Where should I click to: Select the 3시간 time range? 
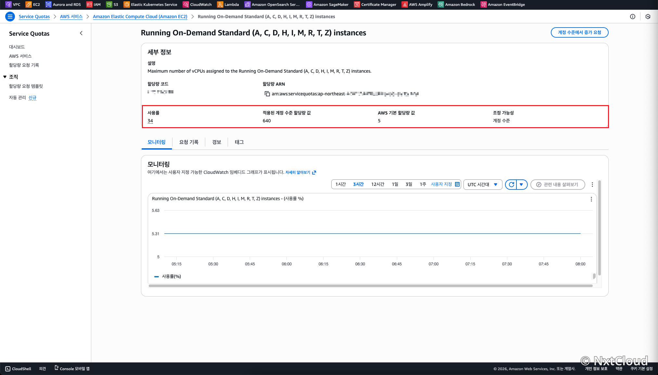point(358,184)
